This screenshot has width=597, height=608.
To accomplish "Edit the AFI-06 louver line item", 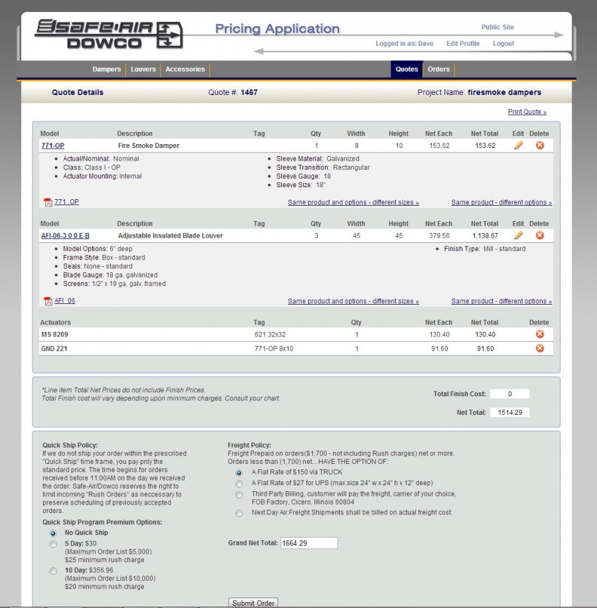I will [518, 235].
